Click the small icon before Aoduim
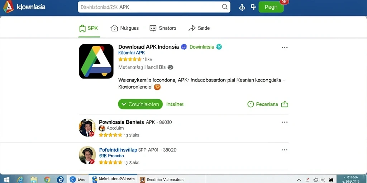 102,128
